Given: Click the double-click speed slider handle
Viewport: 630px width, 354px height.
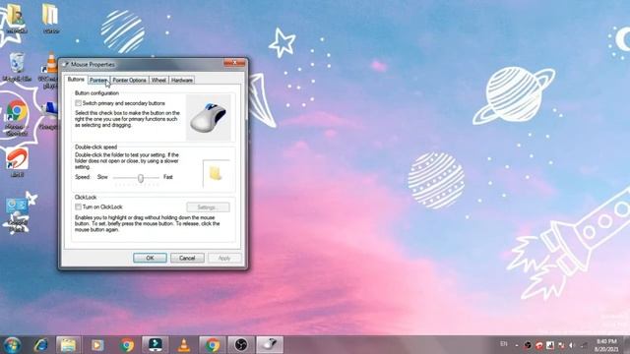Looking at the screenshot, I should 141,178.
